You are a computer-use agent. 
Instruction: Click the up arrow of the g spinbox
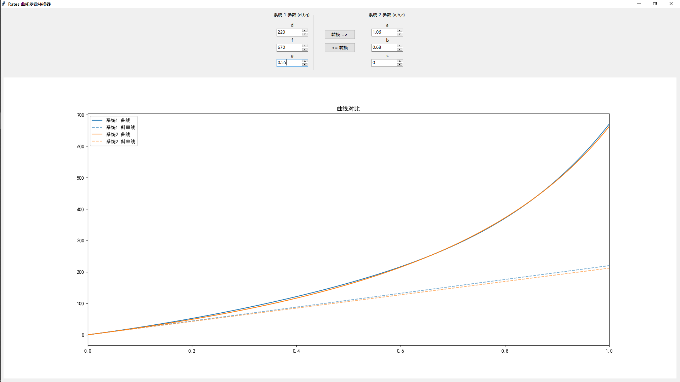(x=305, y=61)
